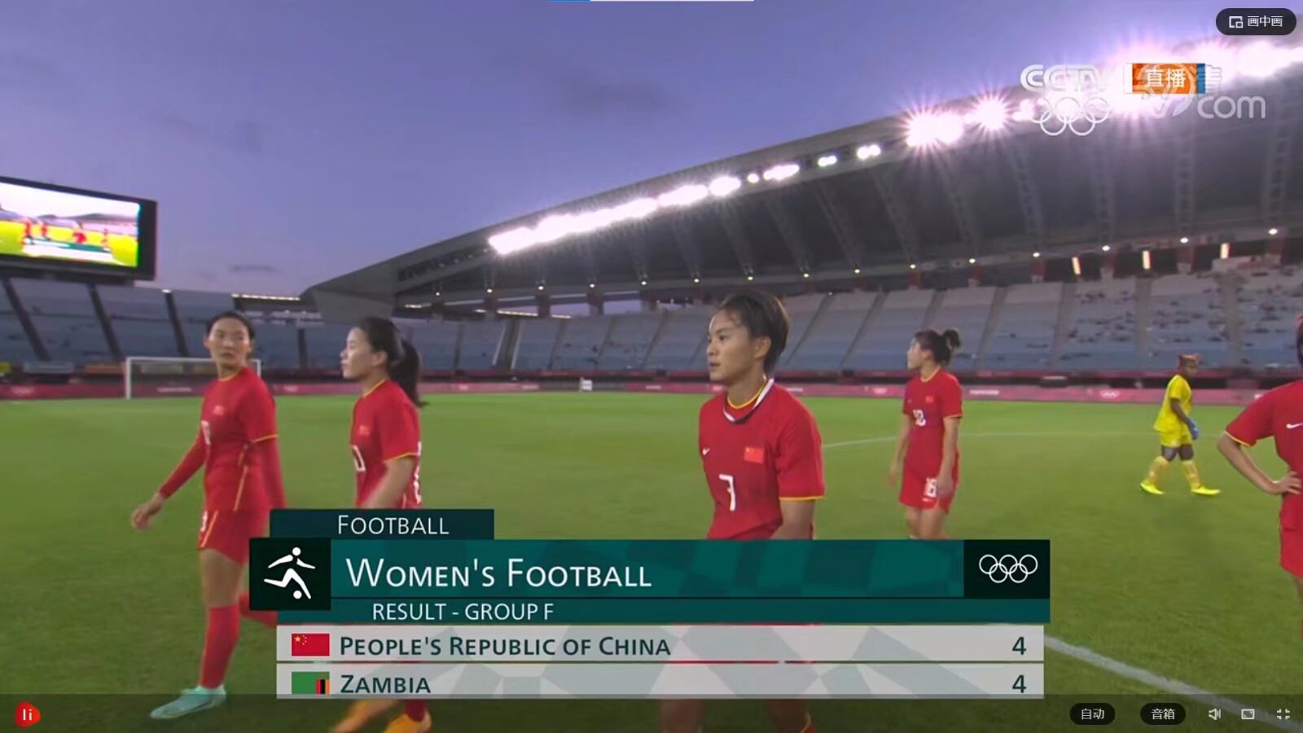Click the RESULT - GROUP F subtitle

coord(462,612)
